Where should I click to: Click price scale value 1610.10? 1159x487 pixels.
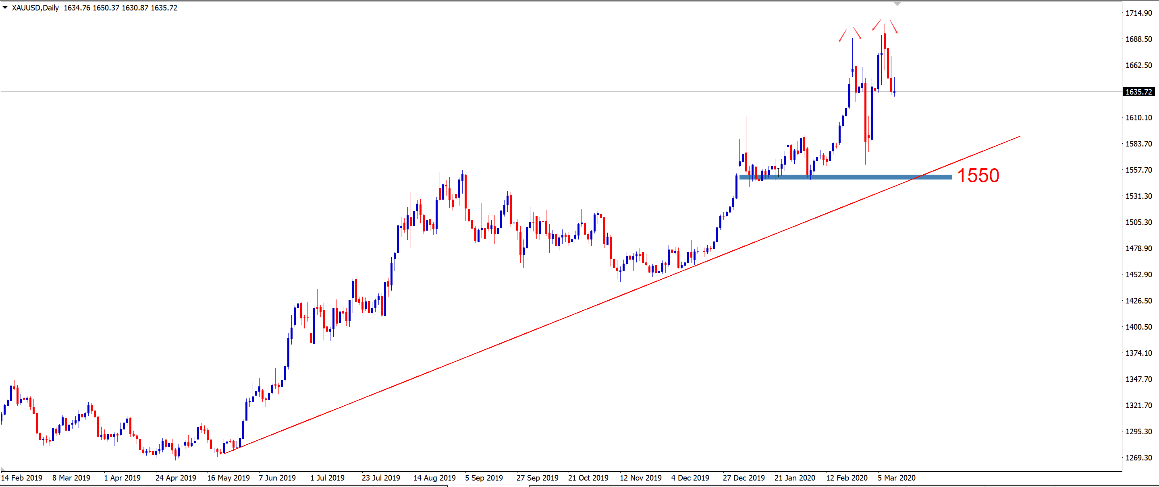point(1139,118)
